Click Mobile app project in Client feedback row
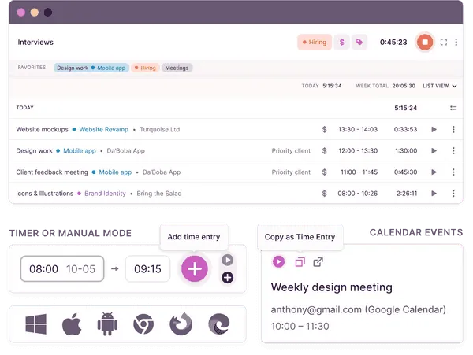 pyautogui.click(x=115, y=172)
